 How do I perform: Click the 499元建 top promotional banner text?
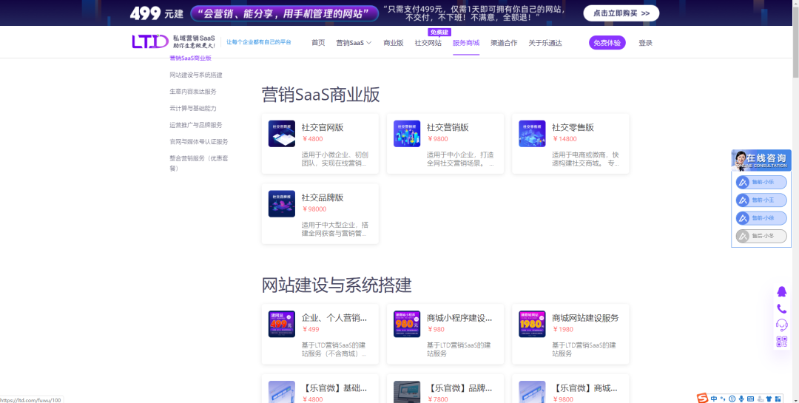click(x=156, y=13)
